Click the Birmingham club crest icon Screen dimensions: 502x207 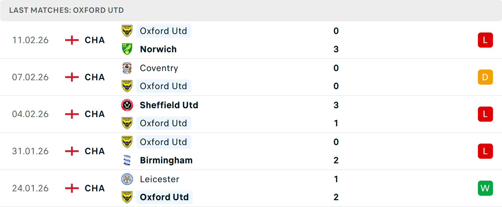[127, 160]
